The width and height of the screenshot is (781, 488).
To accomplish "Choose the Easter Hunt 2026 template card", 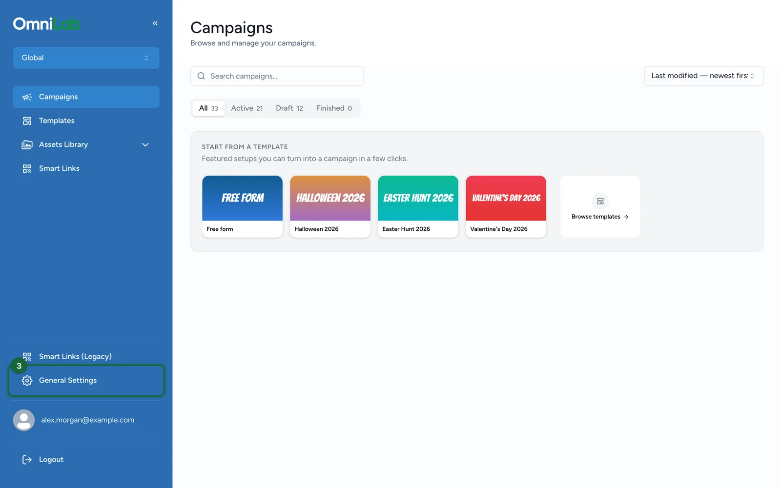I will click(418, 207).
